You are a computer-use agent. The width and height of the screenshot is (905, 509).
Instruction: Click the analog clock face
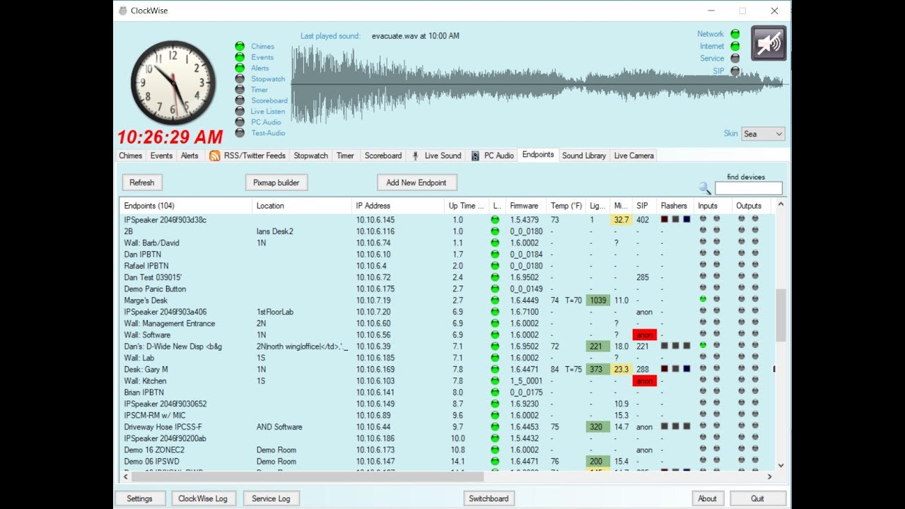173,83
